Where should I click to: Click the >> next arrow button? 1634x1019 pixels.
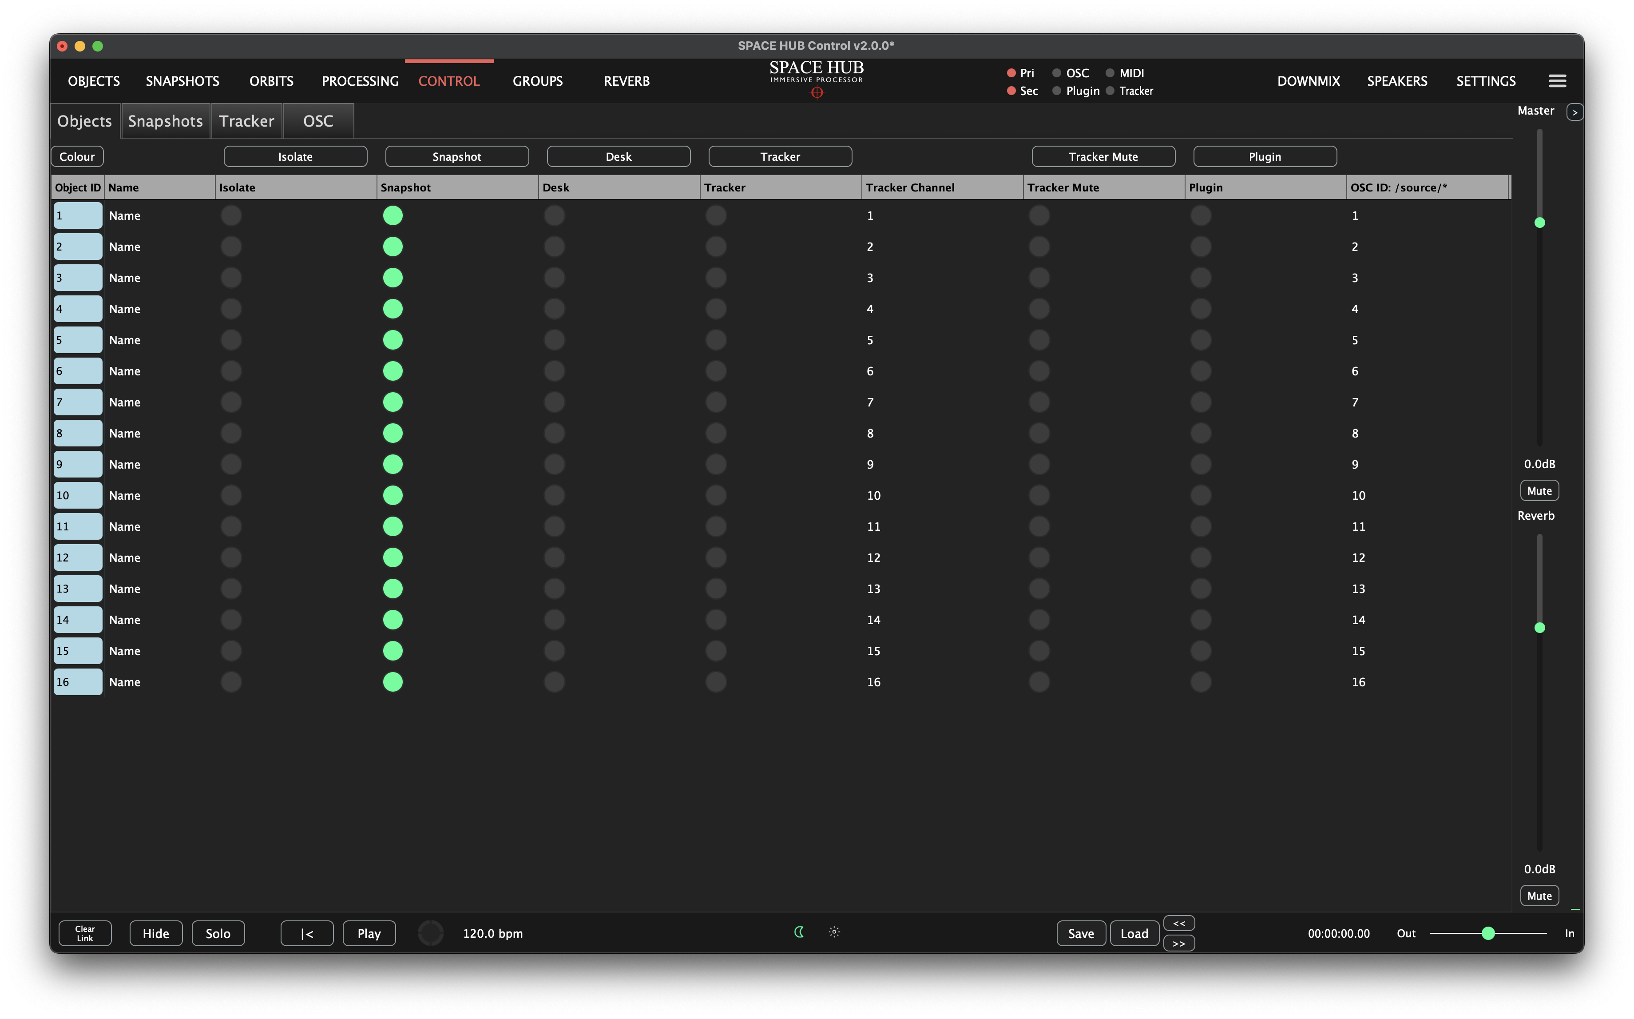tap(1178, 943)
